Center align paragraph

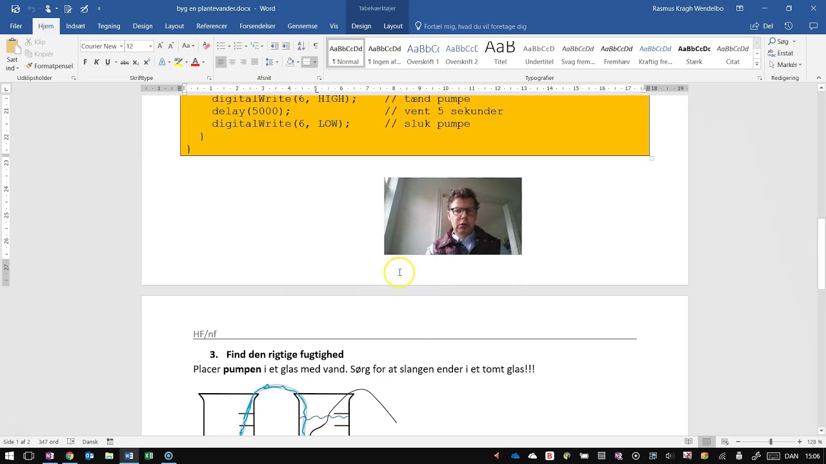tap(232, 62)
